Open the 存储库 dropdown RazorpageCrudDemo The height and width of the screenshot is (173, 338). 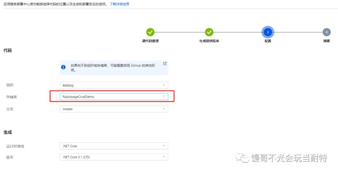(x=114, y=97)
